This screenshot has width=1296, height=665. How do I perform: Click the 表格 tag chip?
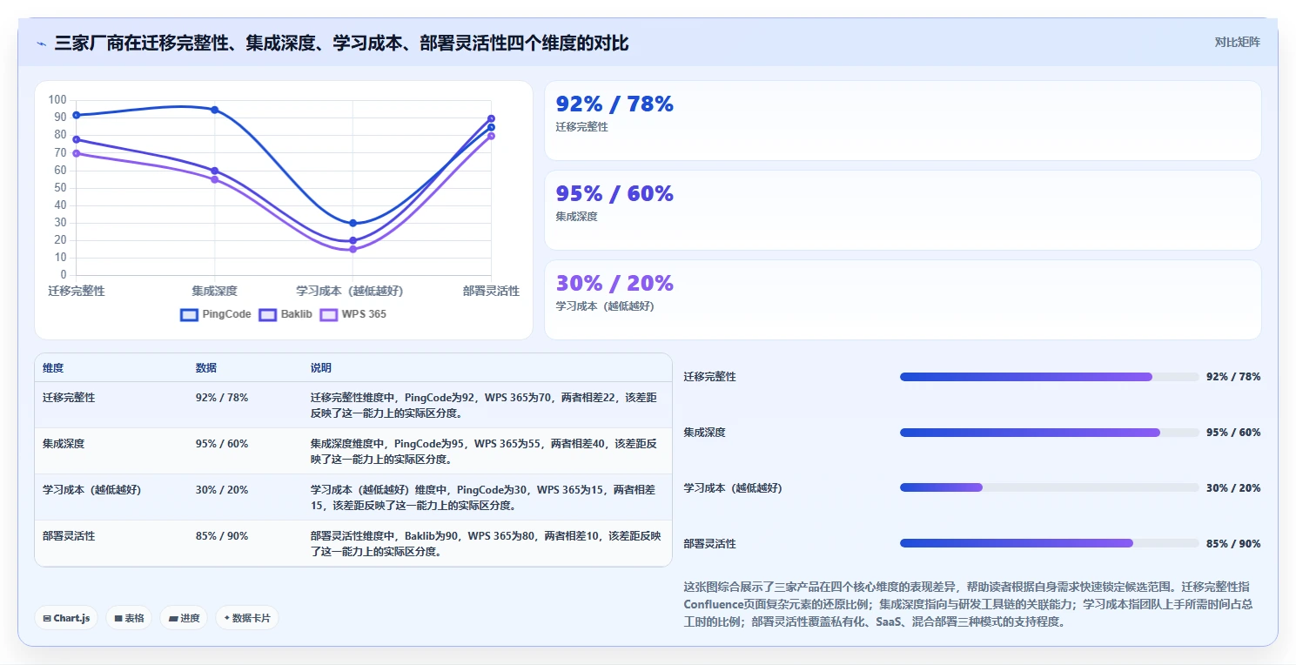click(x=129, y=618)
